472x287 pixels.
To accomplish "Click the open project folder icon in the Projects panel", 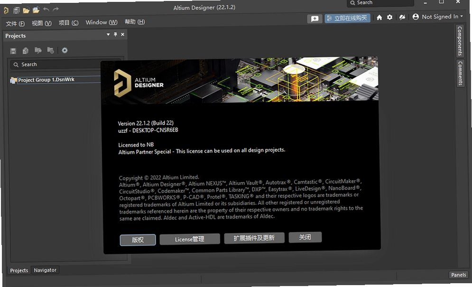I will tap(38, 50).
